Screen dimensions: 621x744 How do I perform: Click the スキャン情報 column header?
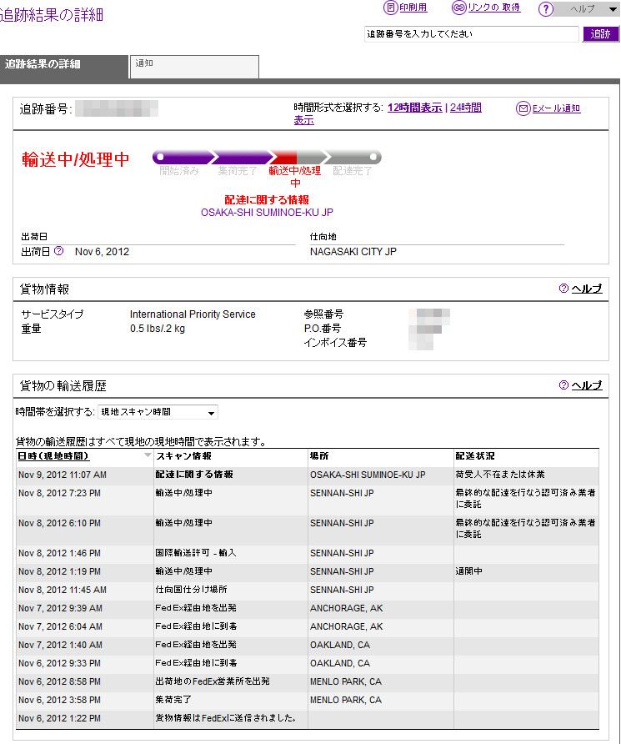click(x=184, y=456)
